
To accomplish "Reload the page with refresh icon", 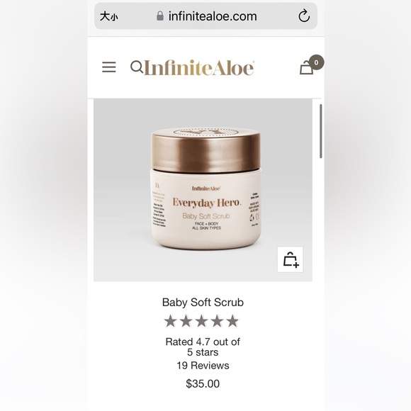I will coord(304,16).
